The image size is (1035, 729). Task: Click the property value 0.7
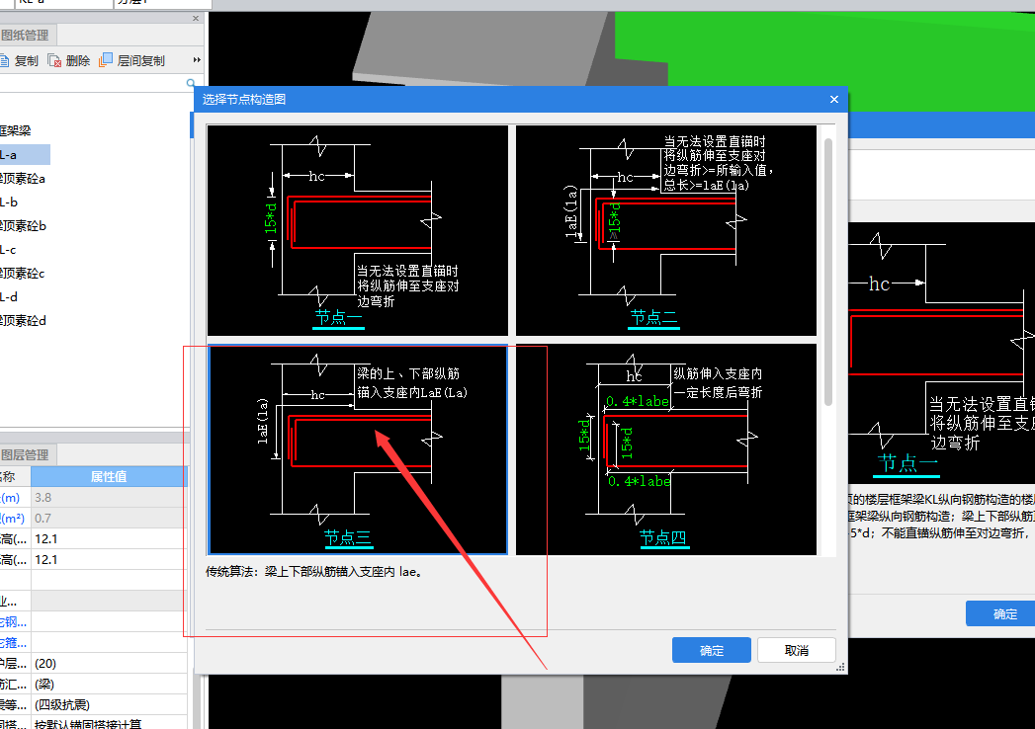[109, 519]
